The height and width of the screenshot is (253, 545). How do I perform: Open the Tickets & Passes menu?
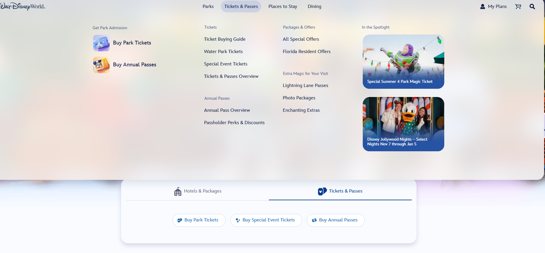[241, 6]
